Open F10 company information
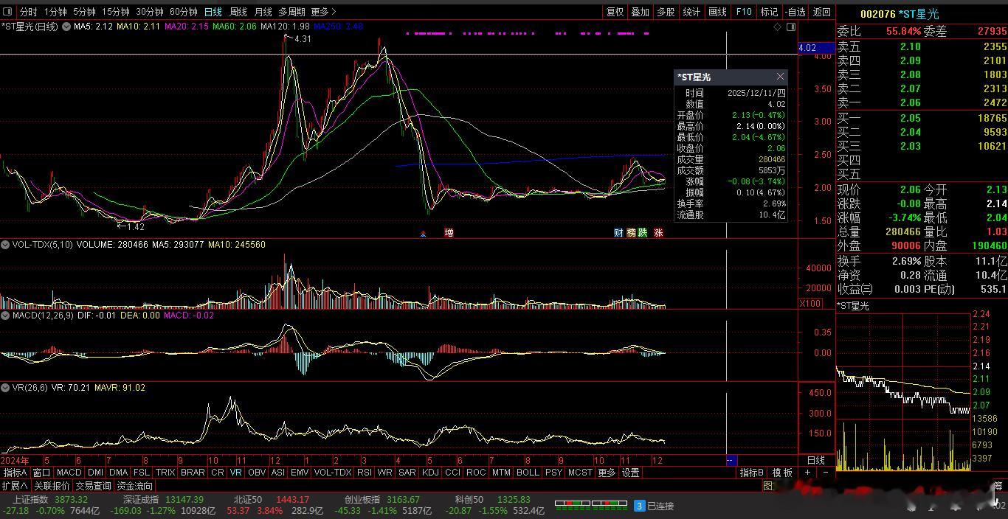The image size is (1008, 519). click(744, 12)
